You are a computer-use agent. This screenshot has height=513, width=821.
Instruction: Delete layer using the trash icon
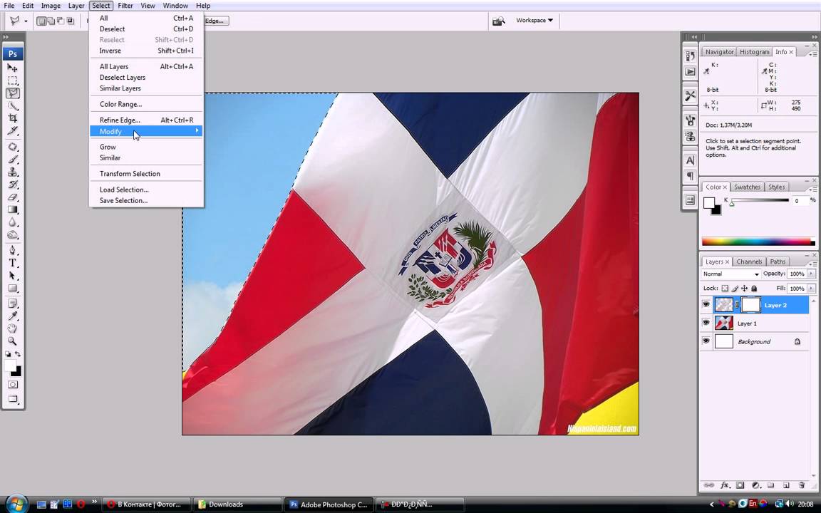pos(802,485)
